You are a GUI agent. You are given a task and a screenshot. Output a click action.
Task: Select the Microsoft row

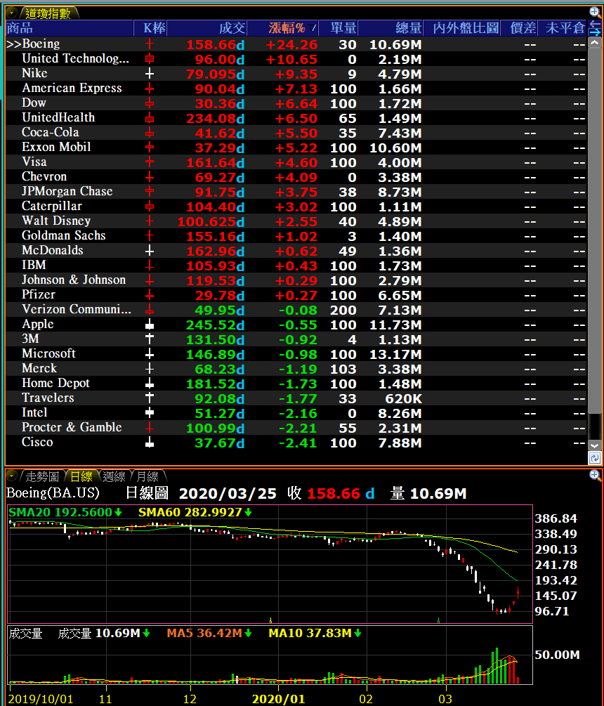[296, 354]
